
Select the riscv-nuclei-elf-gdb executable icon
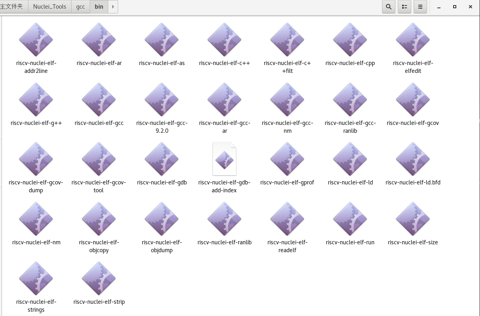tap(162, 159)
